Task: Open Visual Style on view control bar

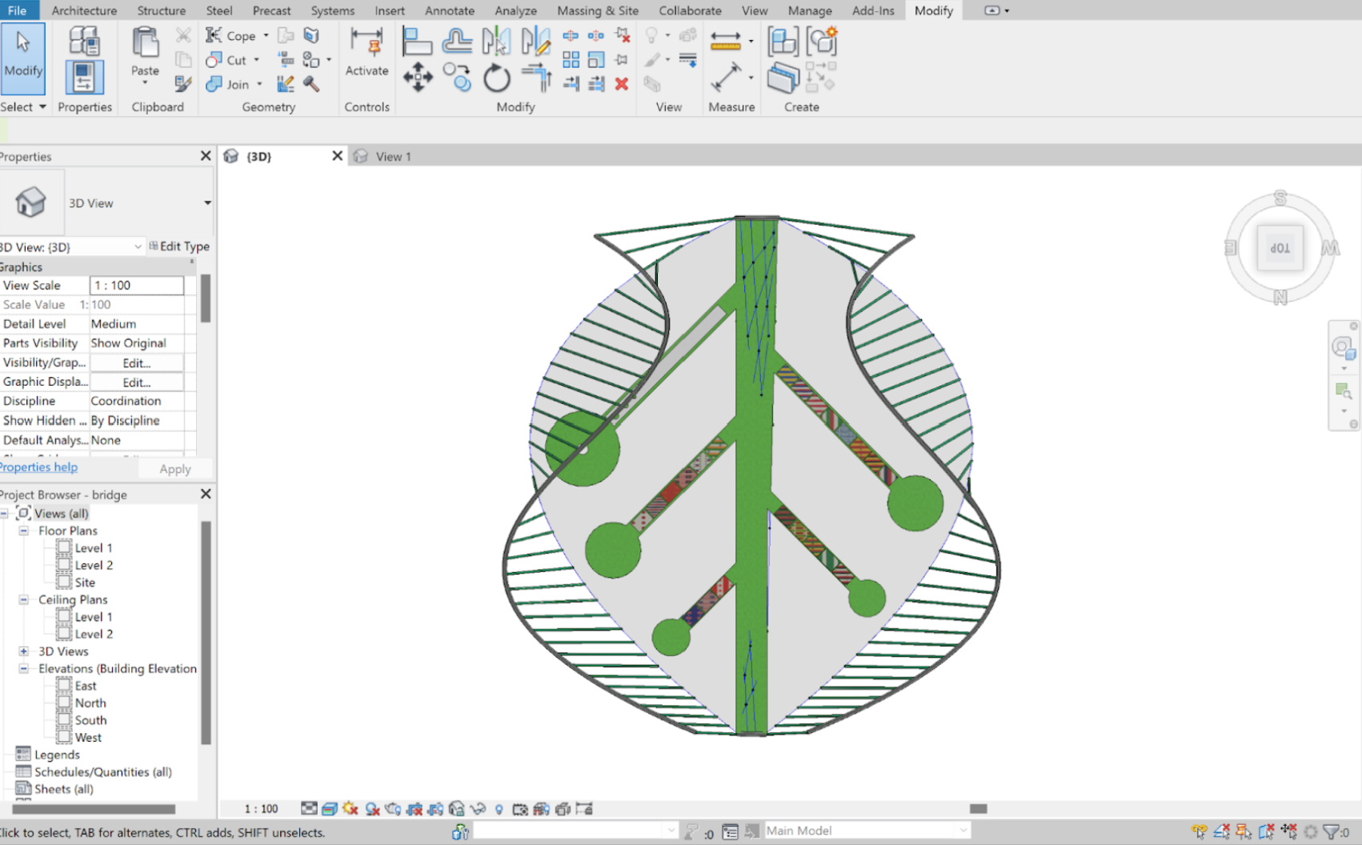Action: (329, 809)
